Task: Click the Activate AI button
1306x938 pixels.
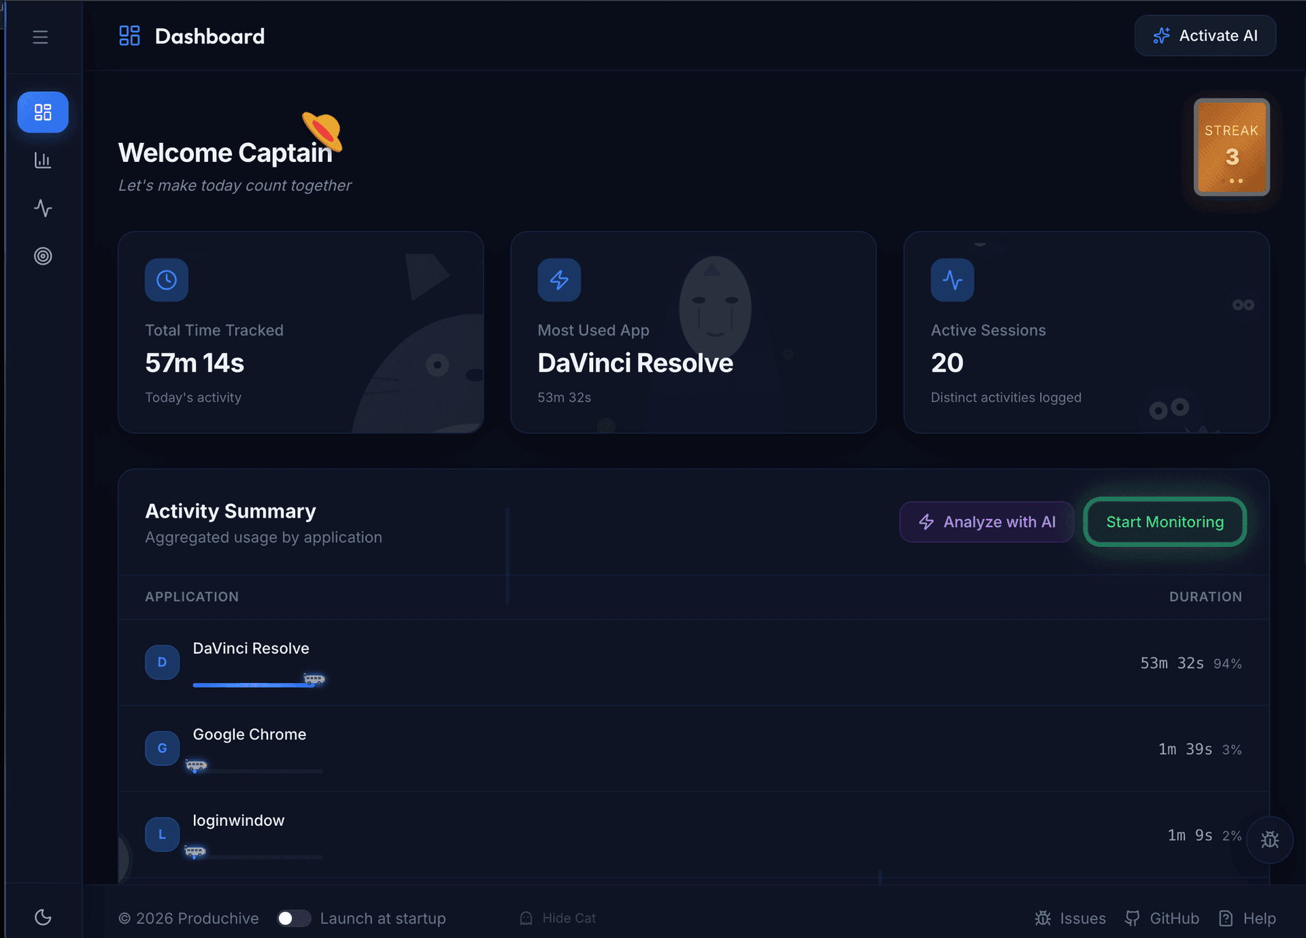Action: tap(1205, 35)
